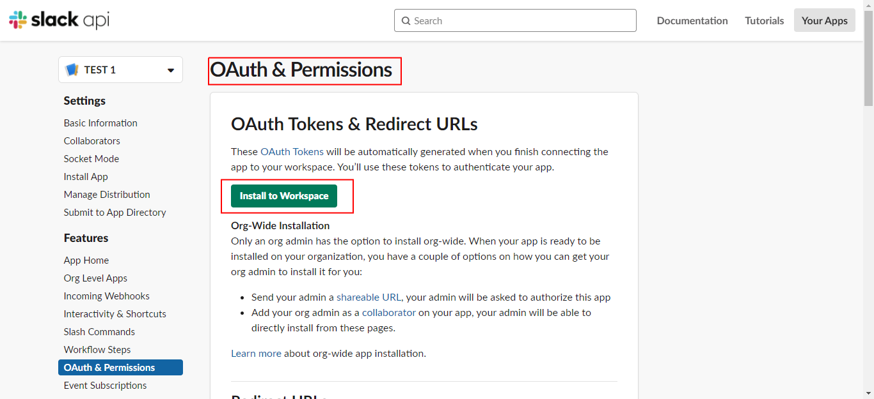
Task: Open Interactivity & Shortcuts page
Action: [x=115, y=313]
